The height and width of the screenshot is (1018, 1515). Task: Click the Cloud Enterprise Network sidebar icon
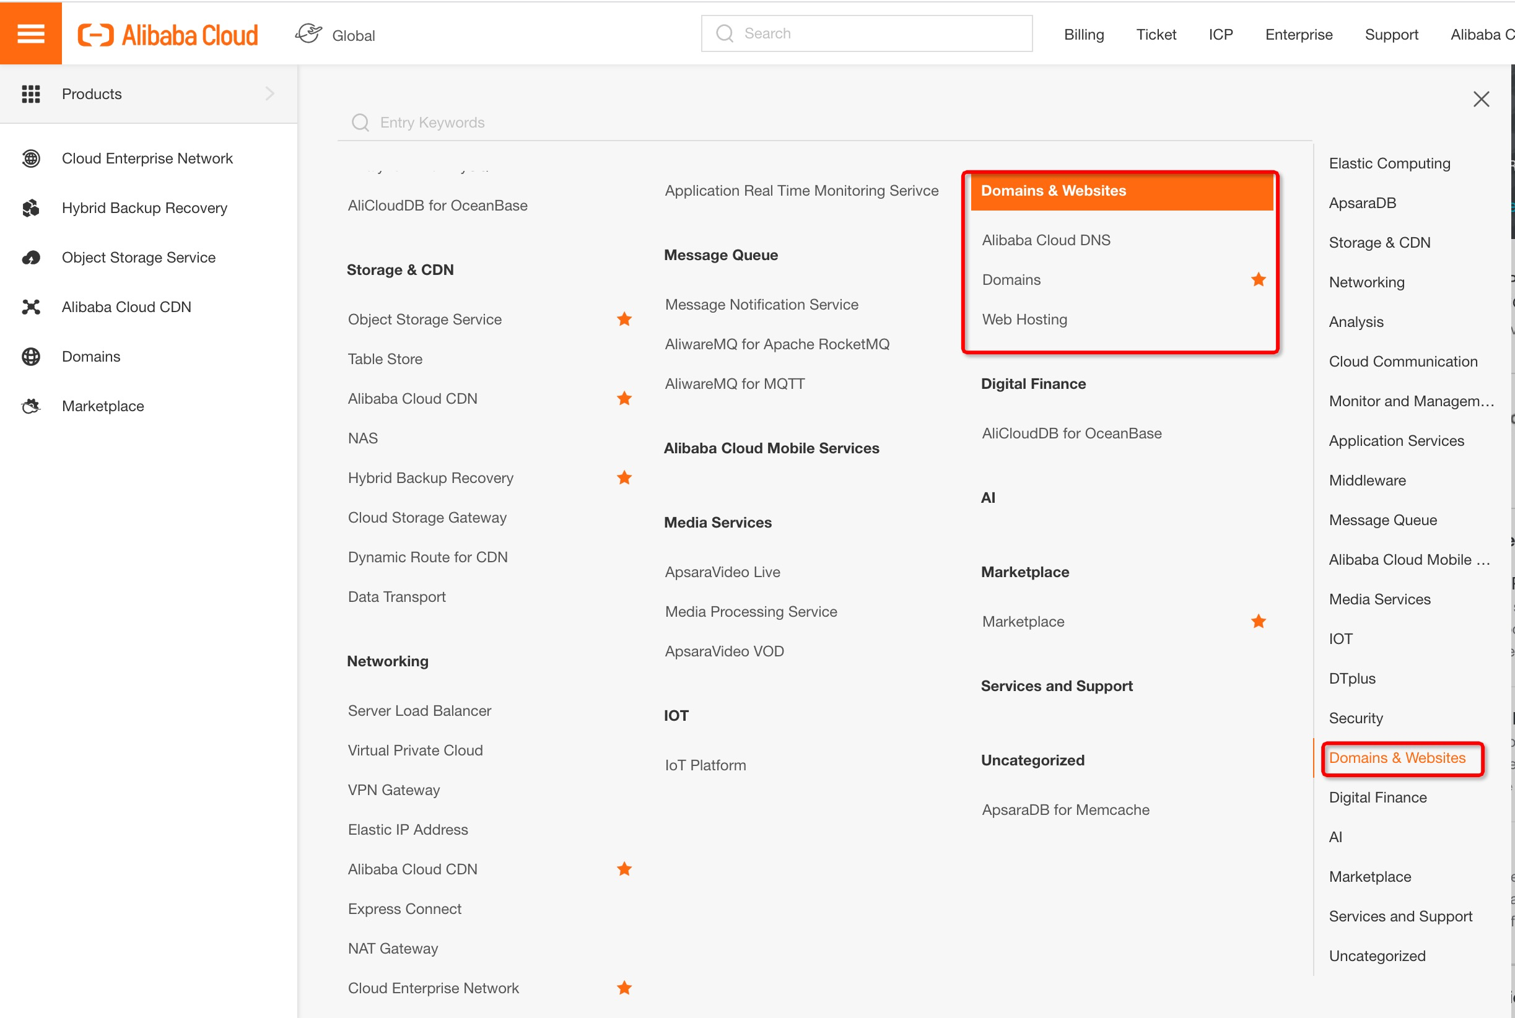pos(30,159)
